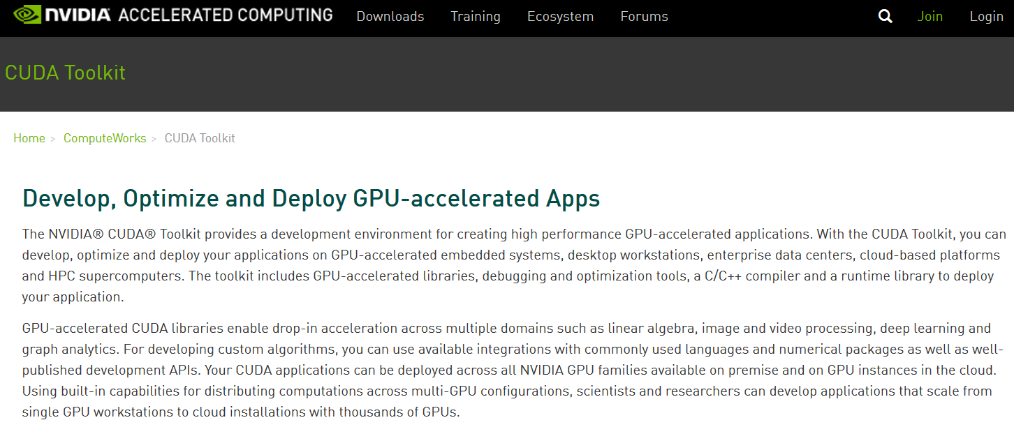1014x427 pixels.
Task: Go to Forums from the navigation bar
Action: click(x=644, y=17)
